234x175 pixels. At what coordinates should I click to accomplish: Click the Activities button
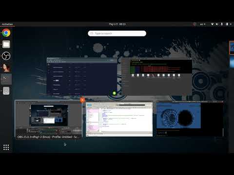pos(7,24)
